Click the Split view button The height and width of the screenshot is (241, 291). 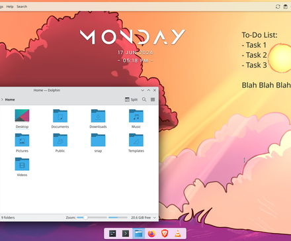click(x=132, y=99)
